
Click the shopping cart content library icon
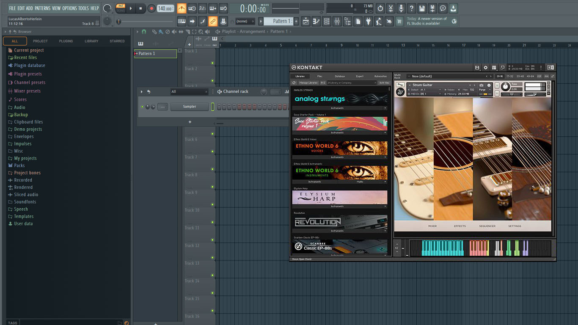coord(399,21)
